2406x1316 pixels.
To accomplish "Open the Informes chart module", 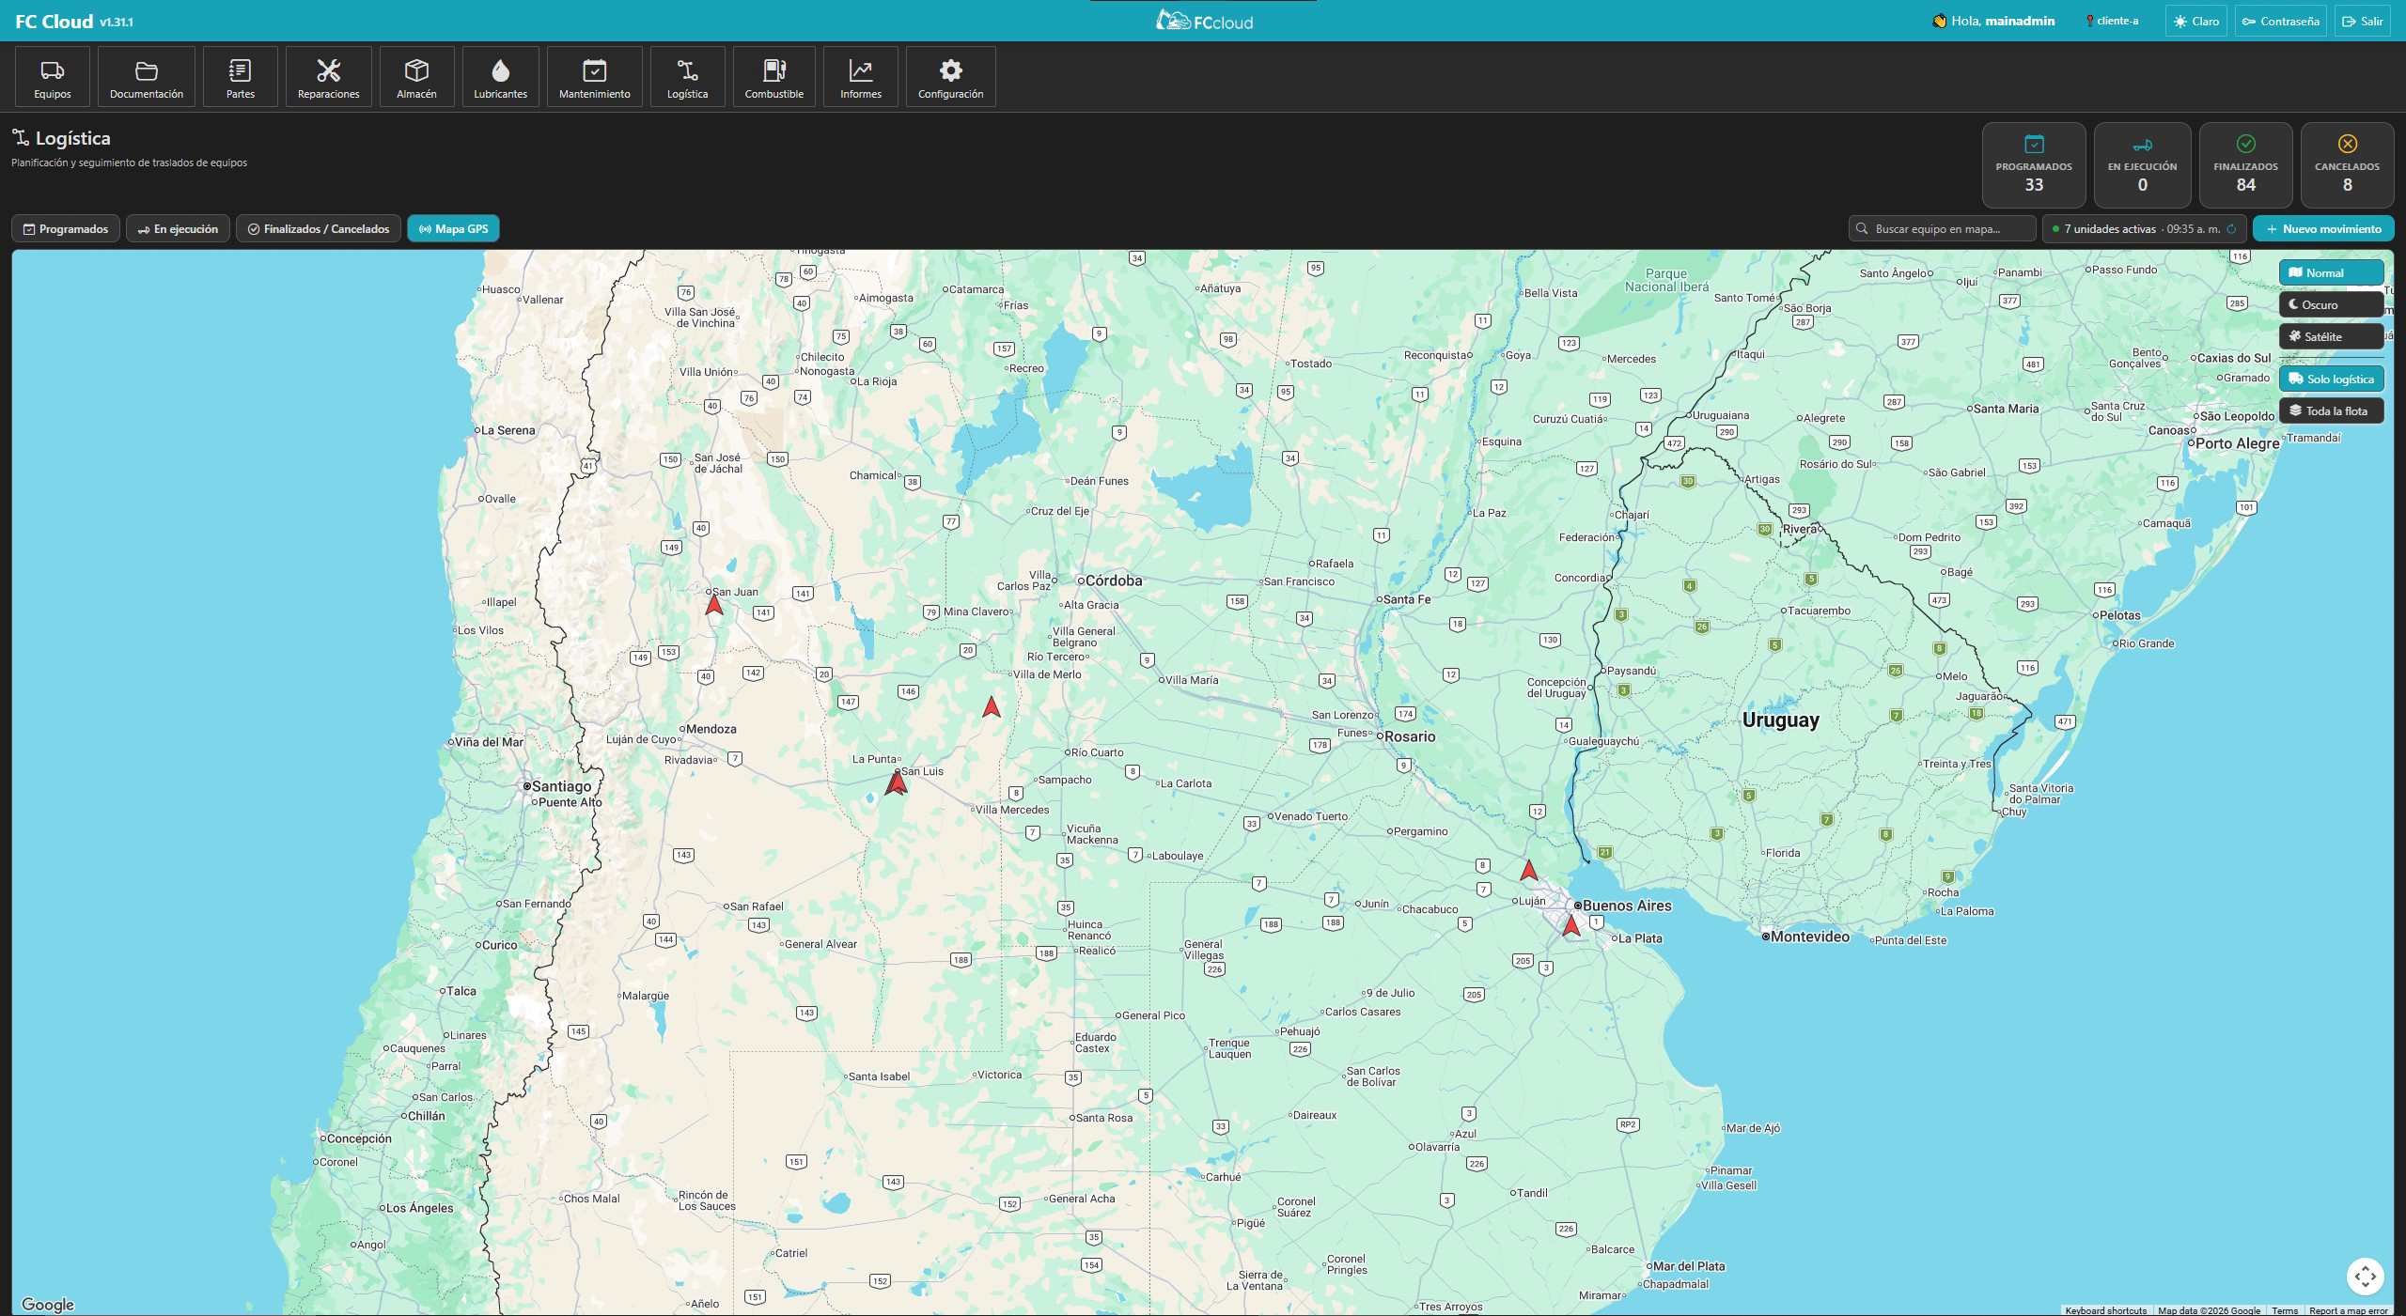I will point(861,77).
